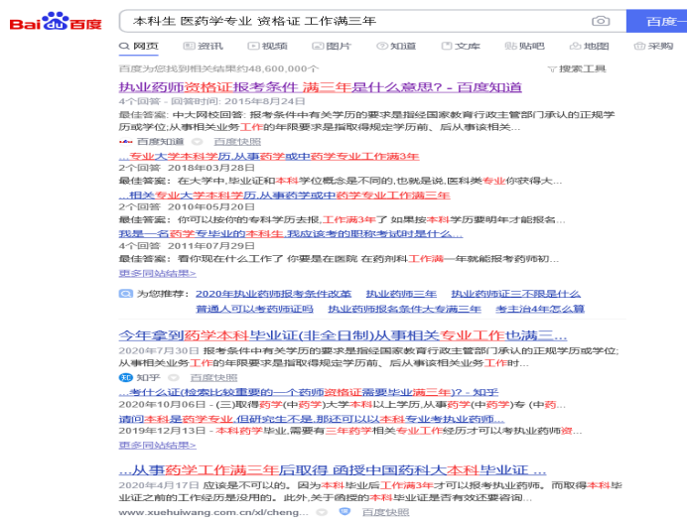Expand the arrow icon beside 知乎 source
Image resolution: width=687 pixels, height=525 pixels.
(174, 377)
